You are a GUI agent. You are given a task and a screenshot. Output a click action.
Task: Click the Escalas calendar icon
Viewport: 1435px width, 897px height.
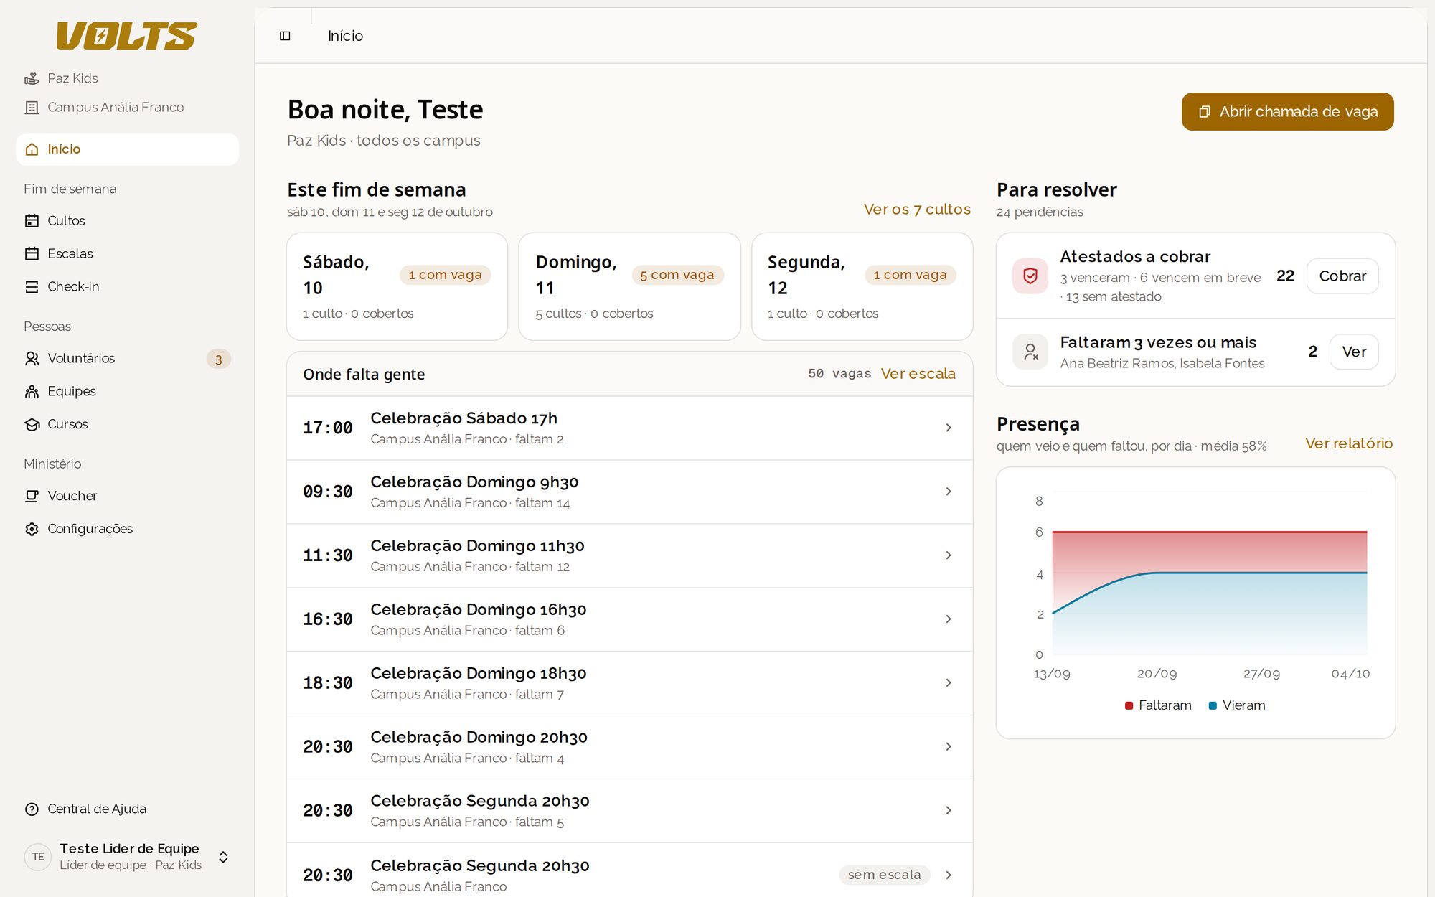[32, 253]
